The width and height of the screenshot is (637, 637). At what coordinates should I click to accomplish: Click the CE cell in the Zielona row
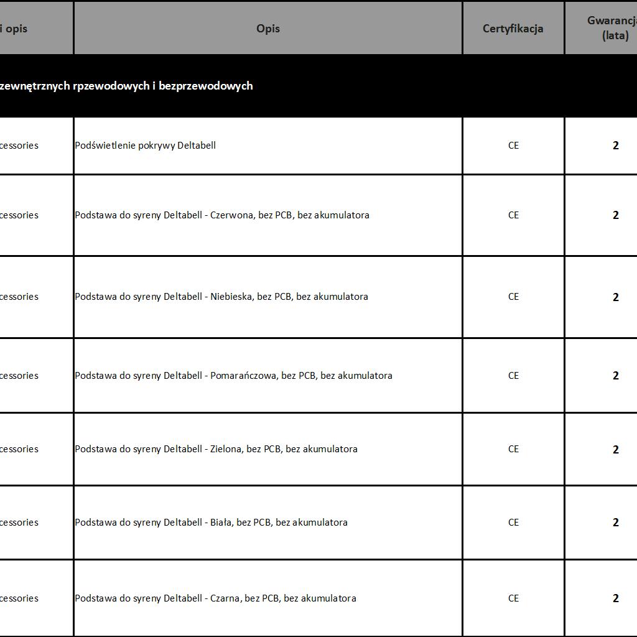coord(513,449)
